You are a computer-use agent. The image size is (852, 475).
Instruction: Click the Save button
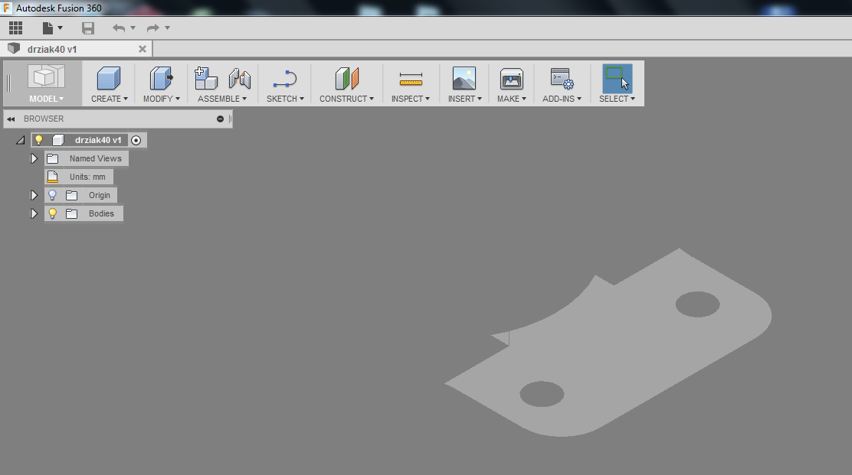pos(88,28)
